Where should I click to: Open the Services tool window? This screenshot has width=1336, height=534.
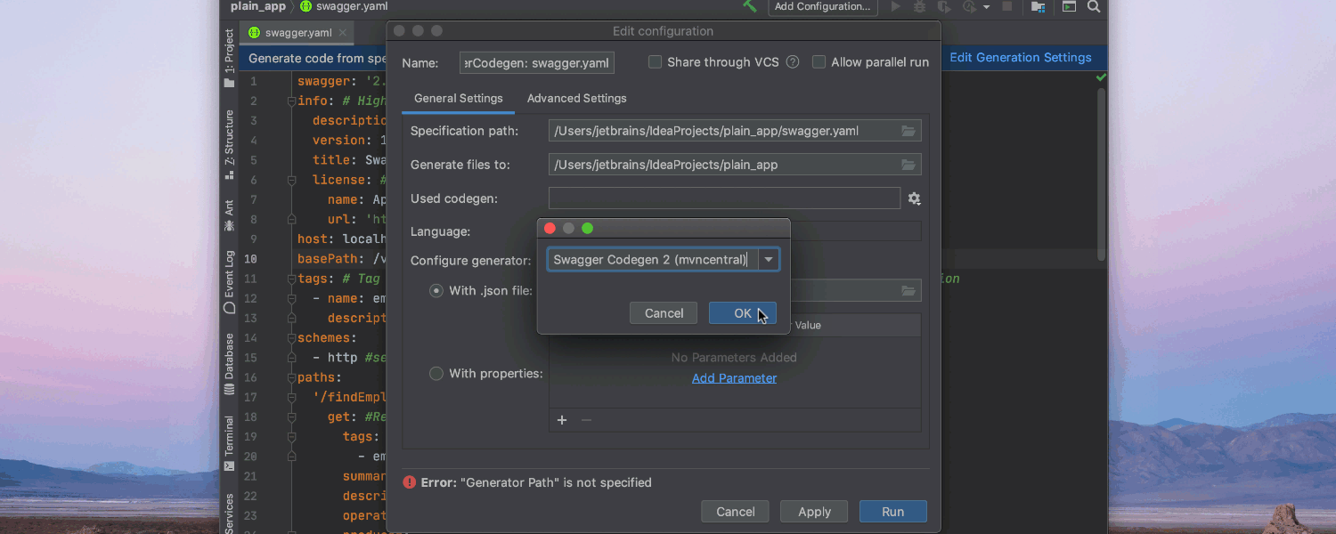tap(229, 514)
